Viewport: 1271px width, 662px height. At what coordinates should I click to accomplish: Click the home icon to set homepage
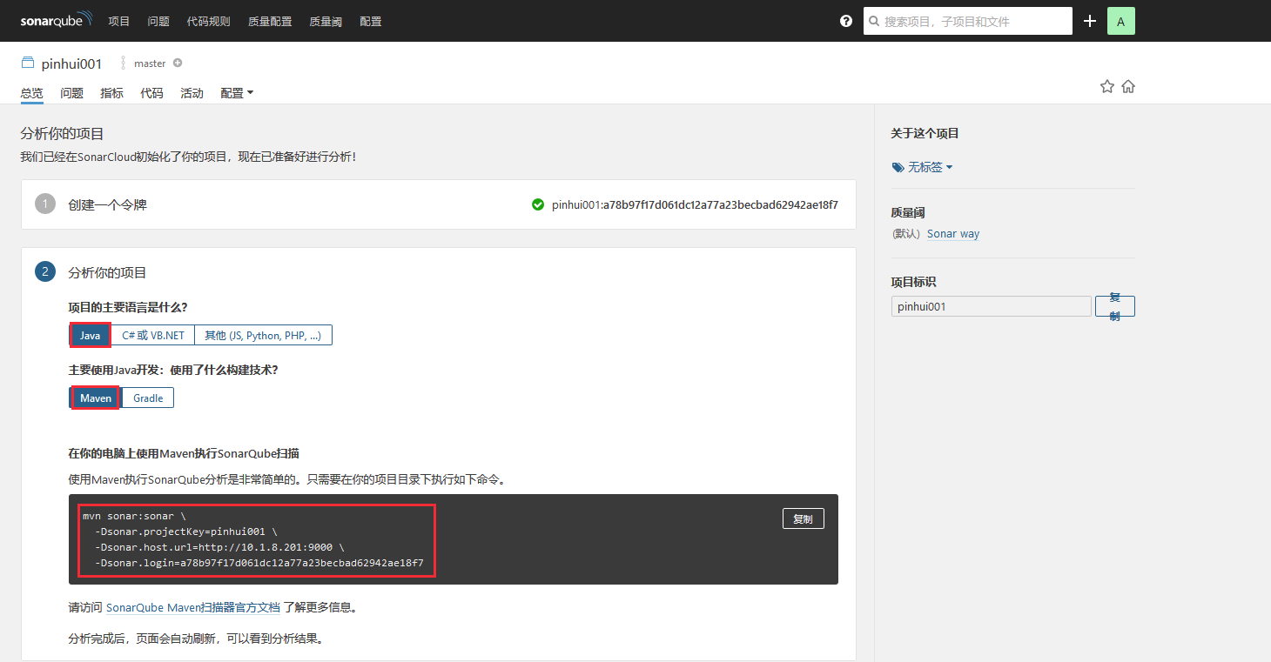click(x=1128, y=86)
